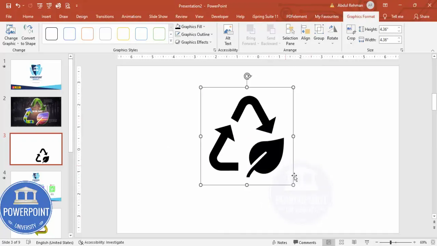Open the Notes pane
This screenshot has width=437, height=246.
279,242
